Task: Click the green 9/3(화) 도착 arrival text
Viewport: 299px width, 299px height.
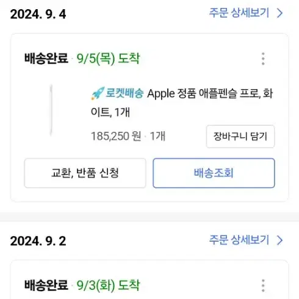Action: (x=108, y=286)
